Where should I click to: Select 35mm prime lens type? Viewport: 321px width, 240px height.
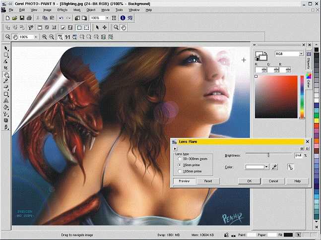point(180,165)
